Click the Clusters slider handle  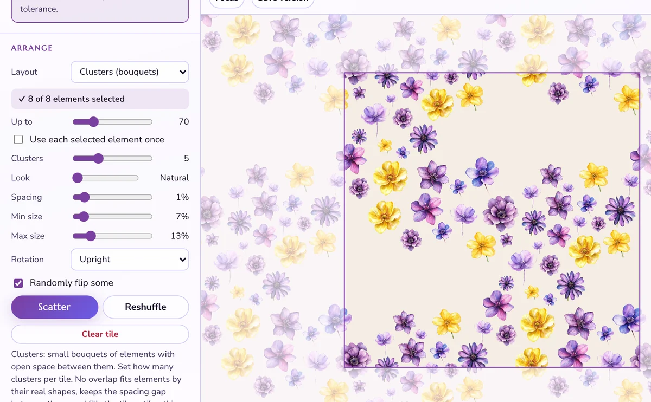coord(98,159)
